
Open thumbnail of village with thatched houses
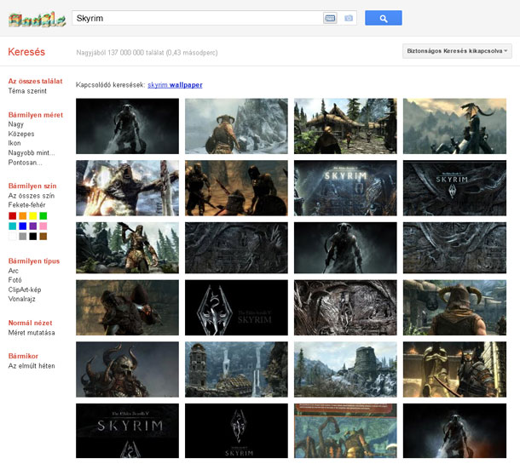coord(345,126)
